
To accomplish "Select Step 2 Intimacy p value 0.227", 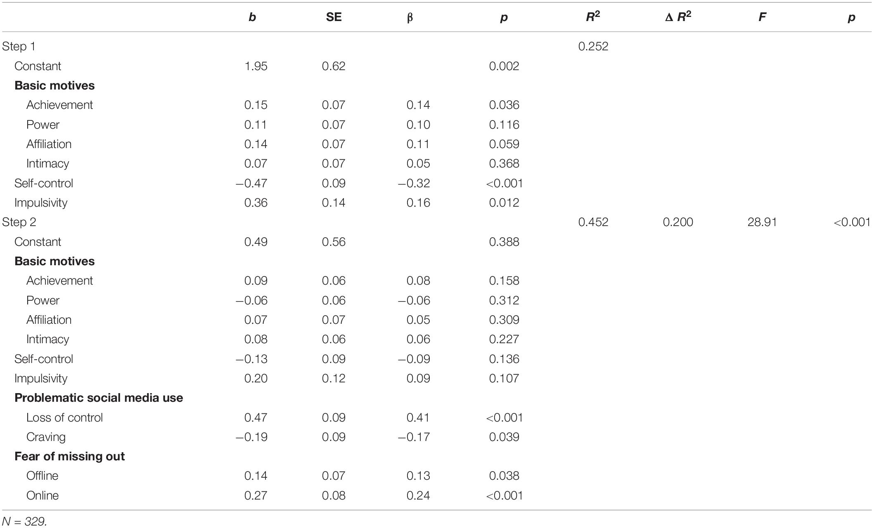I will pos(504,339).
